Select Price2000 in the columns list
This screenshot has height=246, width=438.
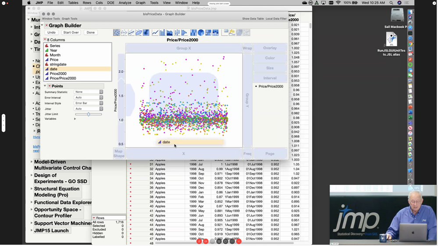click(x=58, y=74)
